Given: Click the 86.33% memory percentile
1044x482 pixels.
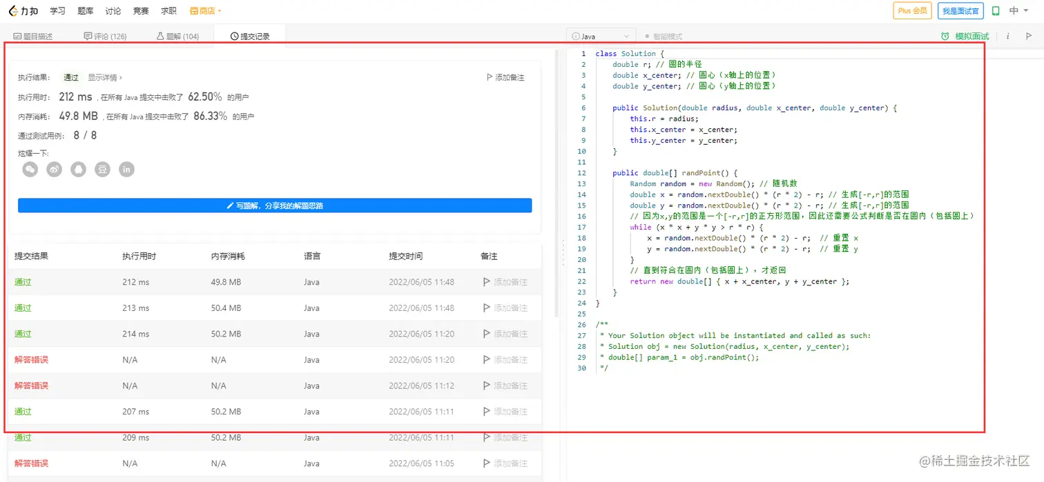Looking at the screenshot, I should [210, 117].
